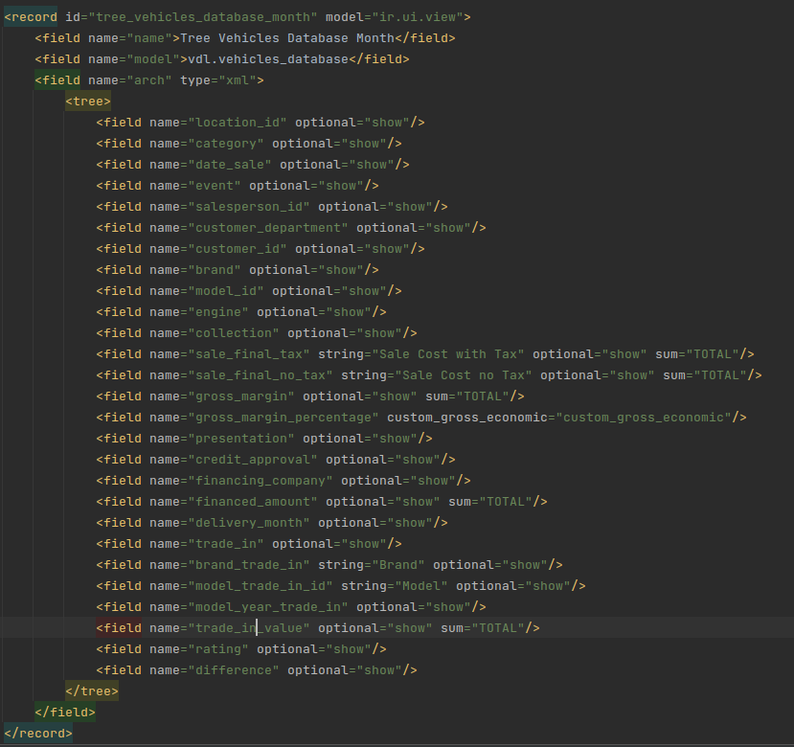794x747 pixels.
Task: Click the "salesperson_id" field name
Action: click(249, 207)
